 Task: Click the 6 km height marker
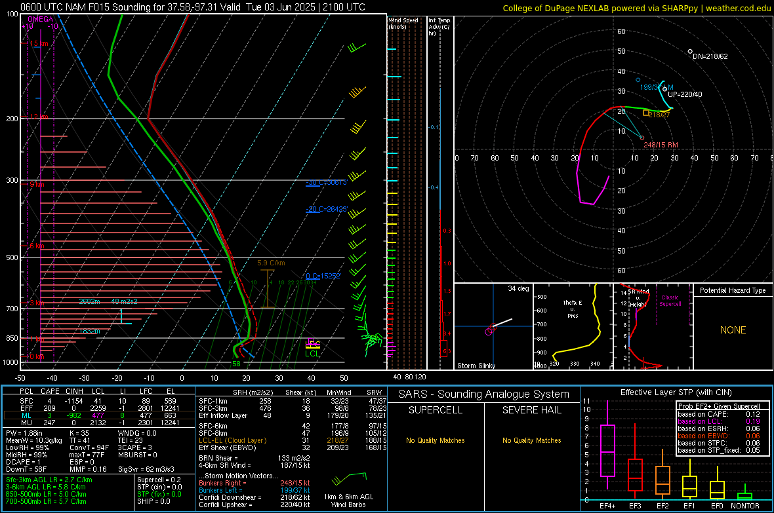[37, 246]
